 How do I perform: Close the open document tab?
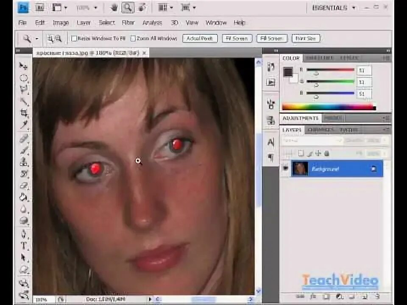145,53
